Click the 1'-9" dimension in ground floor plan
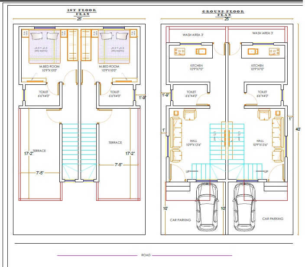 pyautogui.click(x=165, y=95)
